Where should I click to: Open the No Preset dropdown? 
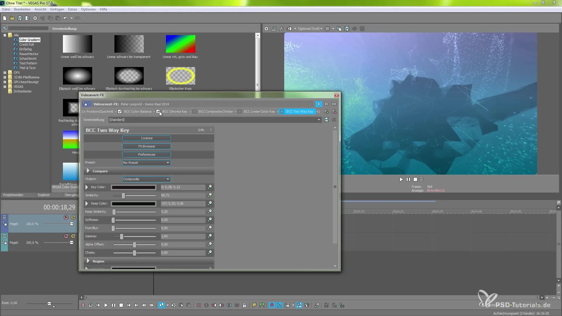[x=146, y=163]
